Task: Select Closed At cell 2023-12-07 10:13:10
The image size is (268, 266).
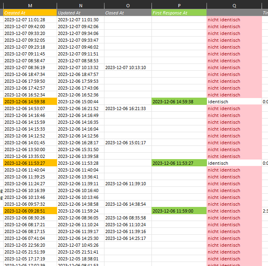Action: 128,68
